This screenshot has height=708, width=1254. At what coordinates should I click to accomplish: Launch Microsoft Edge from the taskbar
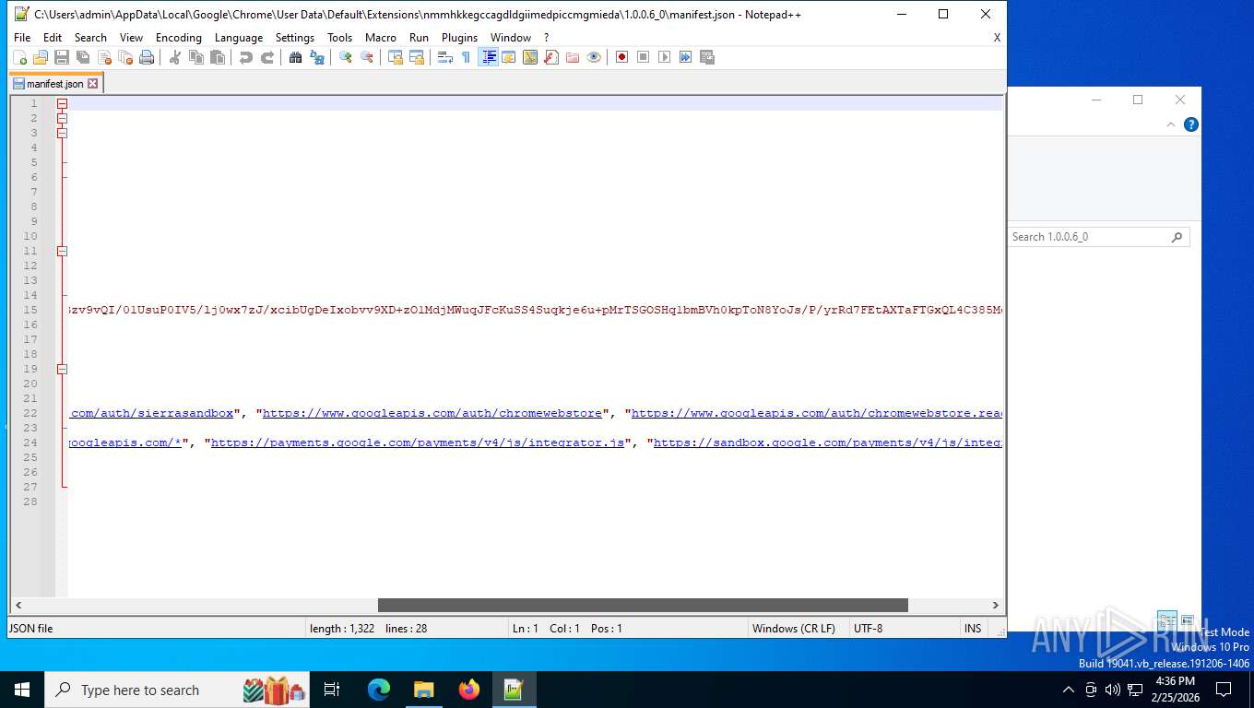[x=379, y=690]
